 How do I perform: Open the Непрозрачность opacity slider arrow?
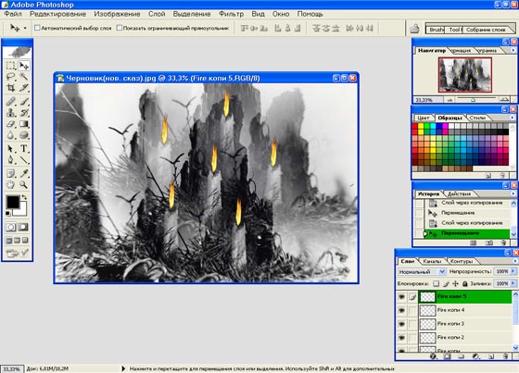tap(513, 271)
